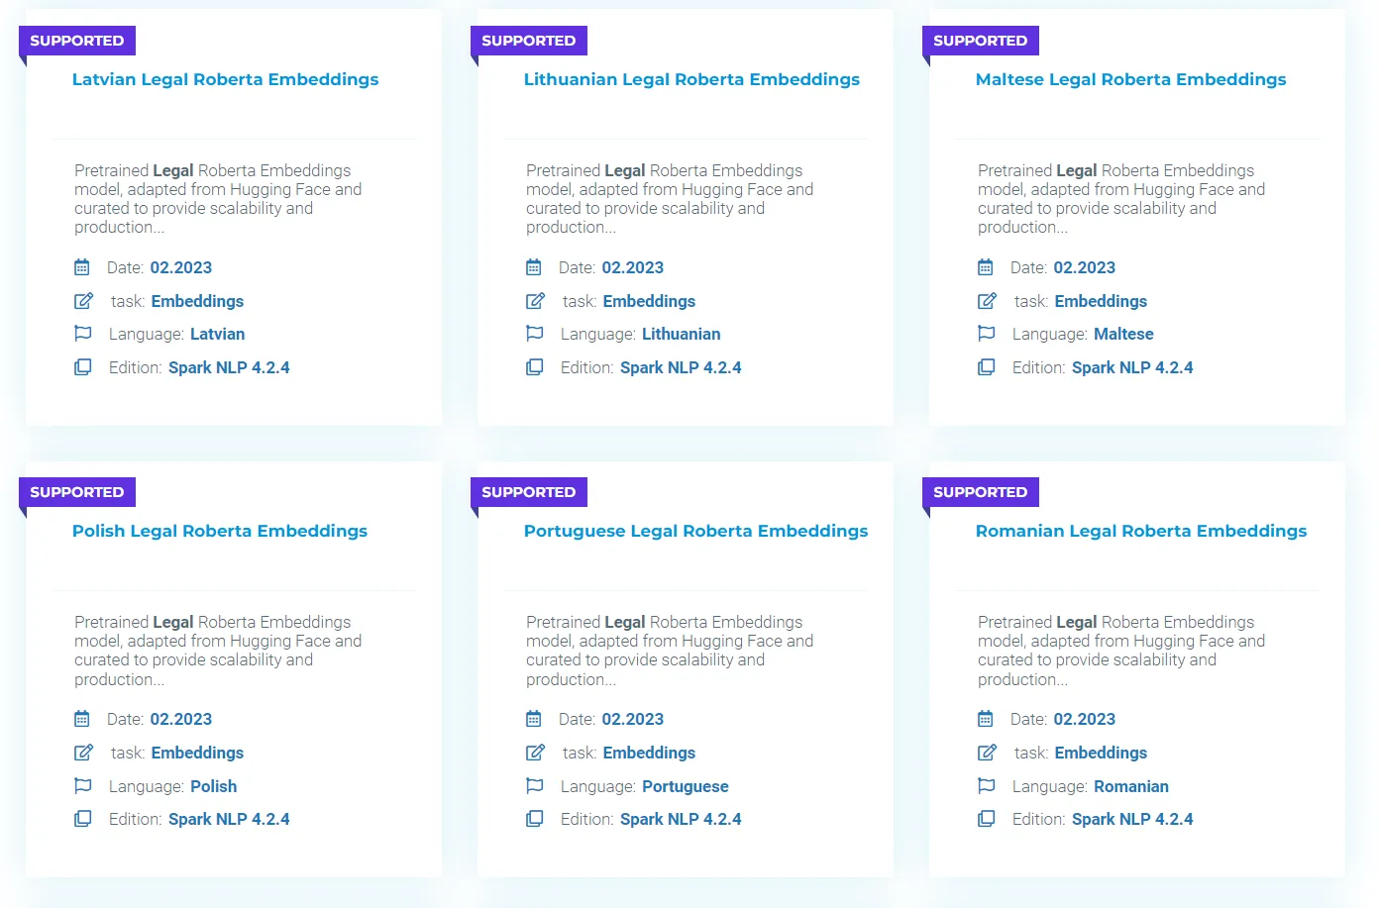
Task: Click task edit icon in Lithuanian card
Action: tap(535, 301)
